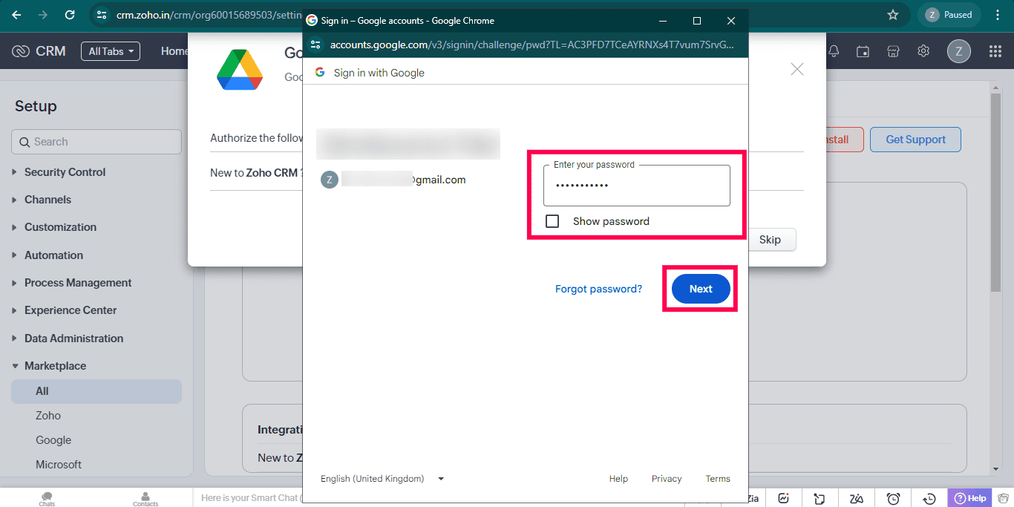Image resolution: width=1014 pixels, height=507 pixels.
Task: Go forward in the main Chrome window
Action: click(43, 15)
